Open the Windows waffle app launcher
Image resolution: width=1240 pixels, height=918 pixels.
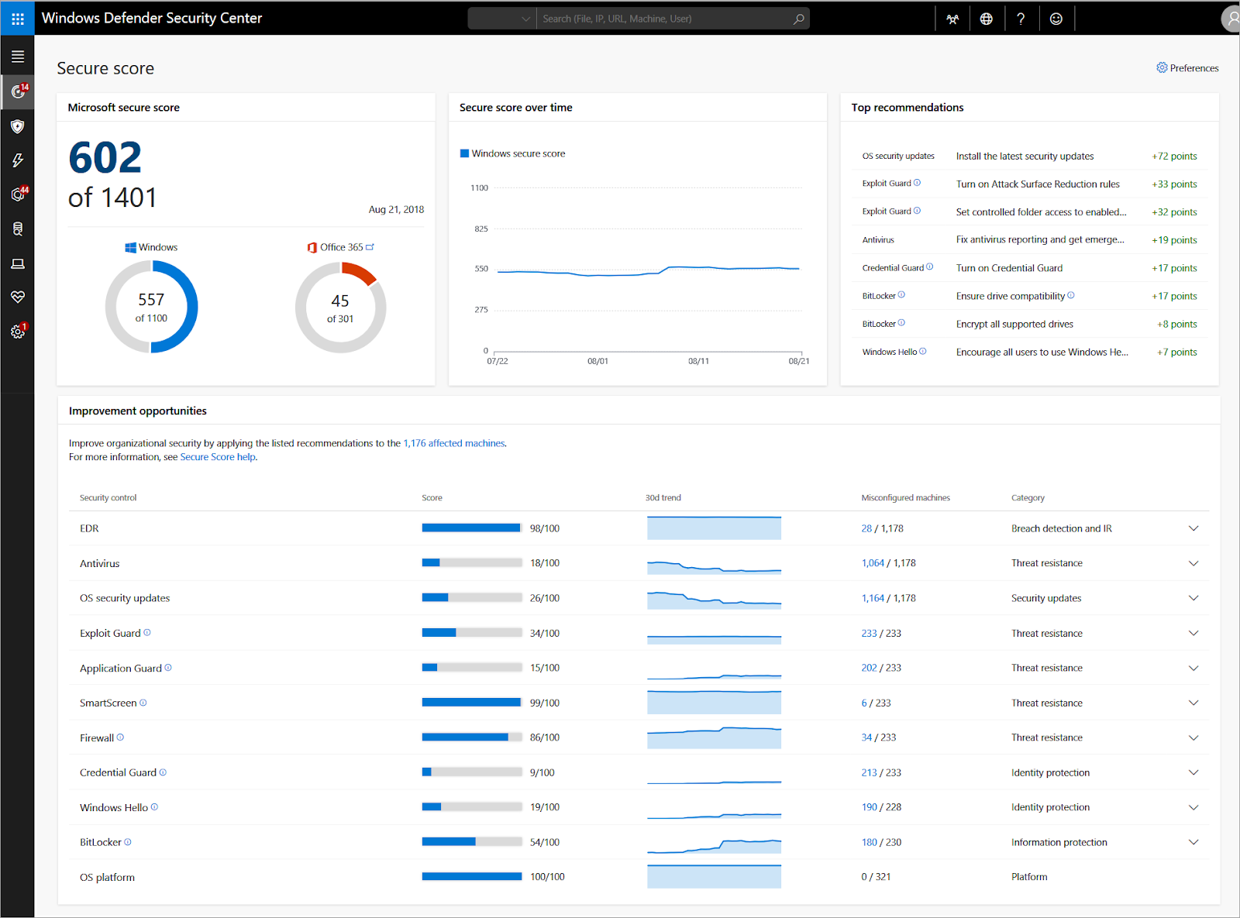click(17, 18)
